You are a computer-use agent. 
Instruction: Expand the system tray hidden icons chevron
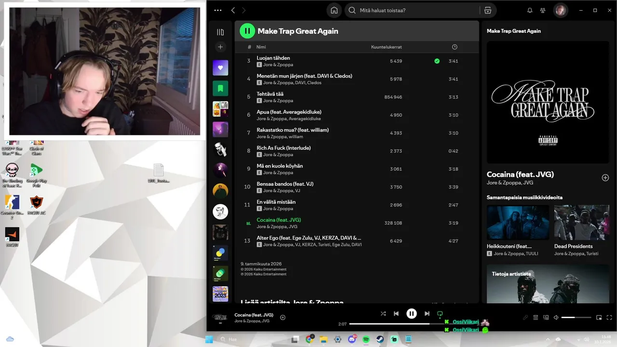pos(548,339)
